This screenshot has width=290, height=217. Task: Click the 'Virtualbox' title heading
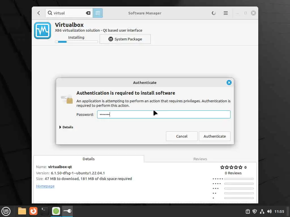(x=69, y=25)
